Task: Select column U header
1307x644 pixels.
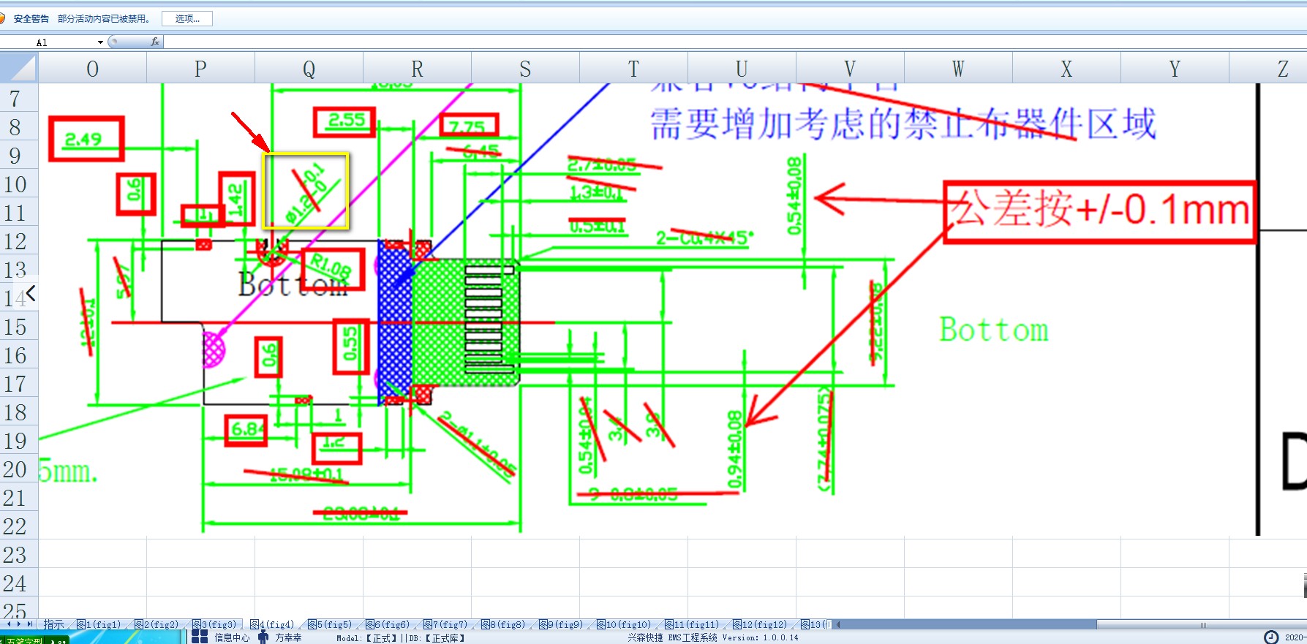Action: 742,69
